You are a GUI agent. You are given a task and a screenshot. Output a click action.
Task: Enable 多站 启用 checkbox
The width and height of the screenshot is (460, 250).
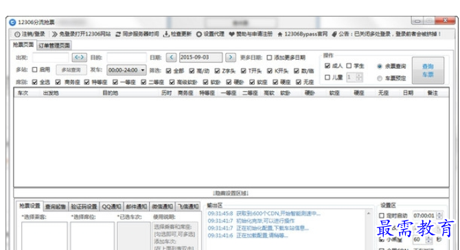pyautogui.click(x=34, y=69)
